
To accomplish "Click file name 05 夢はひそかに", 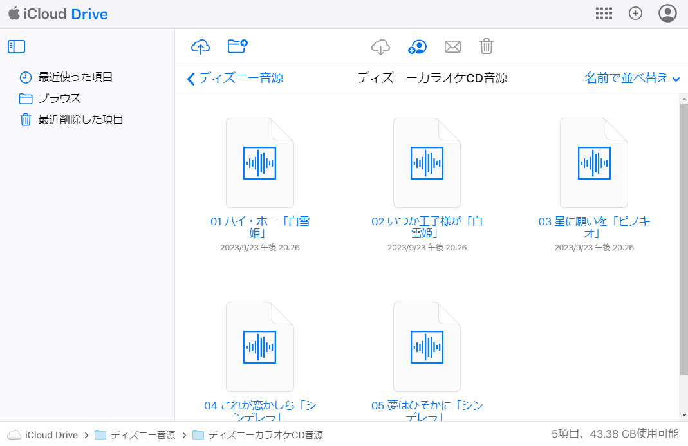I will [x=427, y=410].
